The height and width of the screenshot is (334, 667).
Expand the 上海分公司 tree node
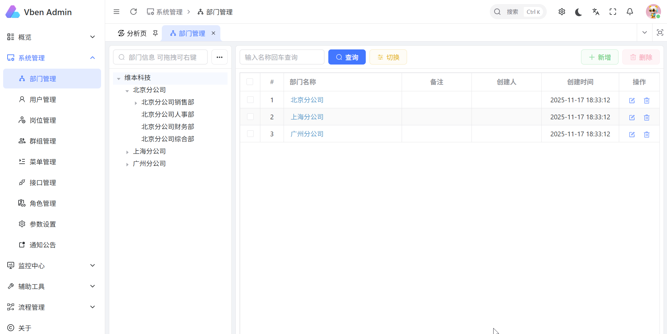point(127,152)
